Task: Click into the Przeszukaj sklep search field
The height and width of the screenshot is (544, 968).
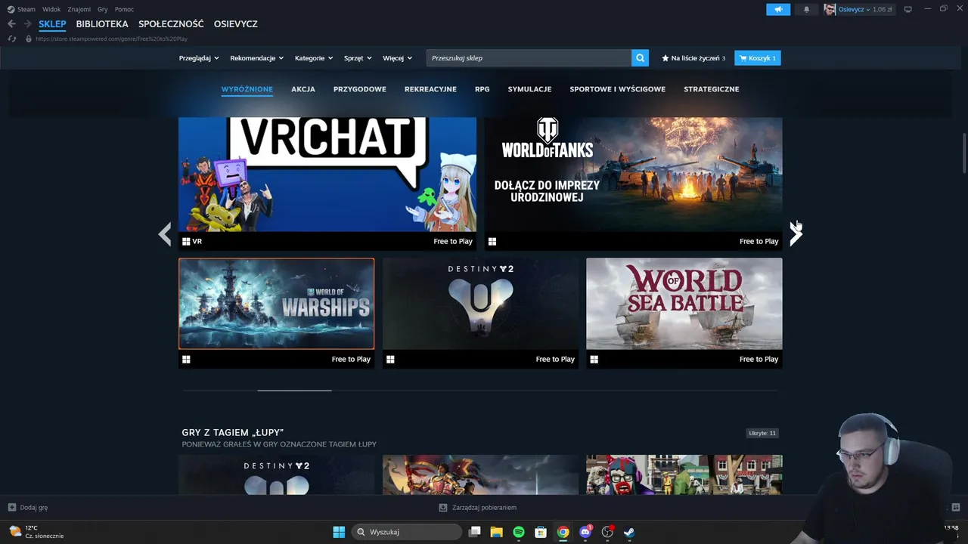Action: (x=529, y=58)
